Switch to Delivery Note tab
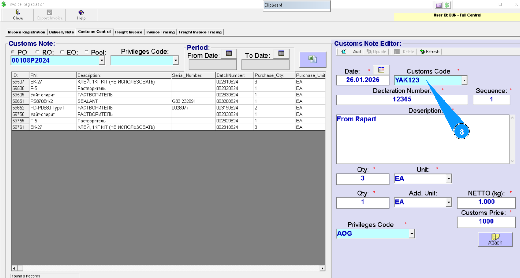This screenshot has height=278, width=520. pyautogui.click(x=61, y=32)
